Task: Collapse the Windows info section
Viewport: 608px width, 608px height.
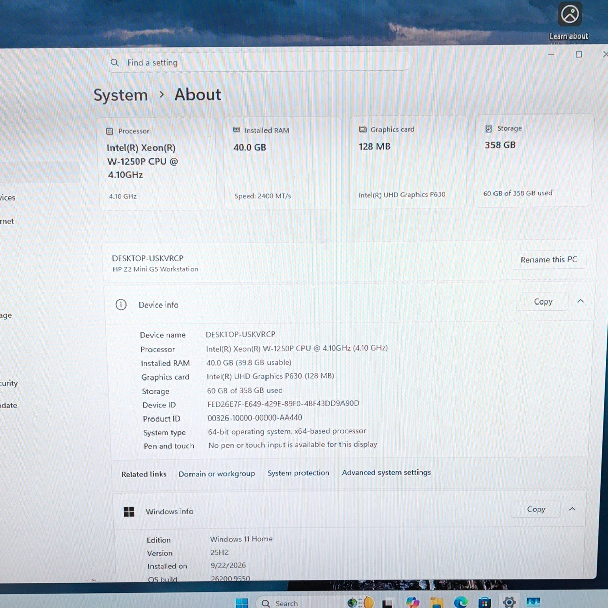Action: 572,509
